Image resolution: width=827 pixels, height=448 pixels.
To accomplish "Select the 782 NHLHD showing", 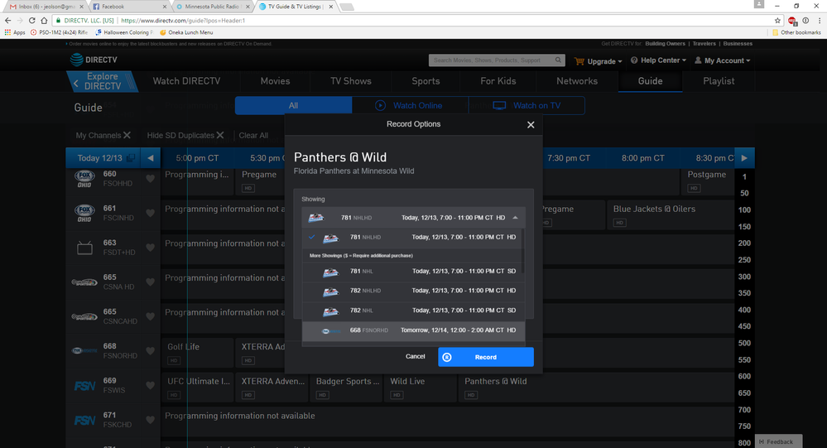I will [x=414, y=291].
